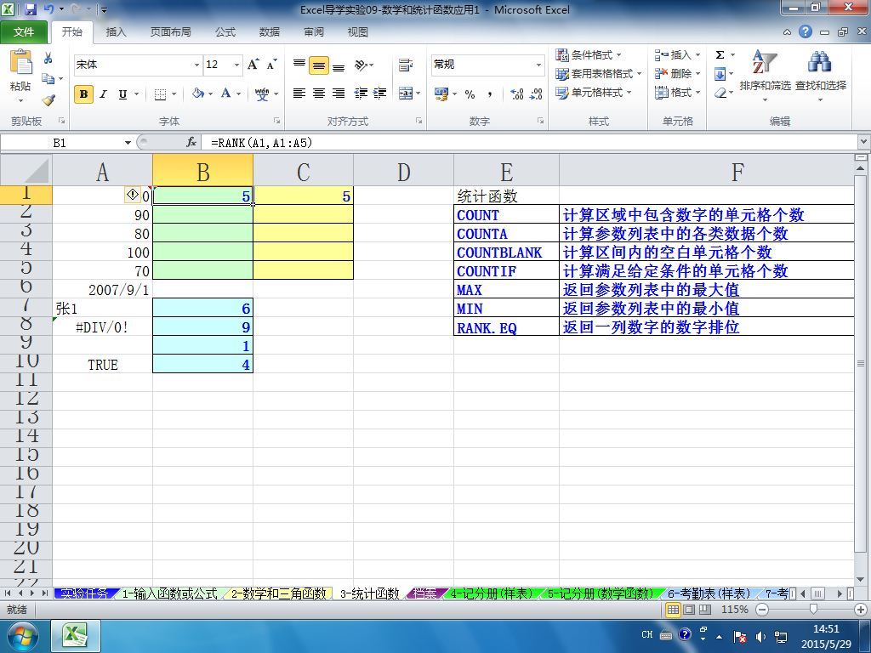Select the Format Painter brush icon
The image size is (871, 653).
click(48, 100)
